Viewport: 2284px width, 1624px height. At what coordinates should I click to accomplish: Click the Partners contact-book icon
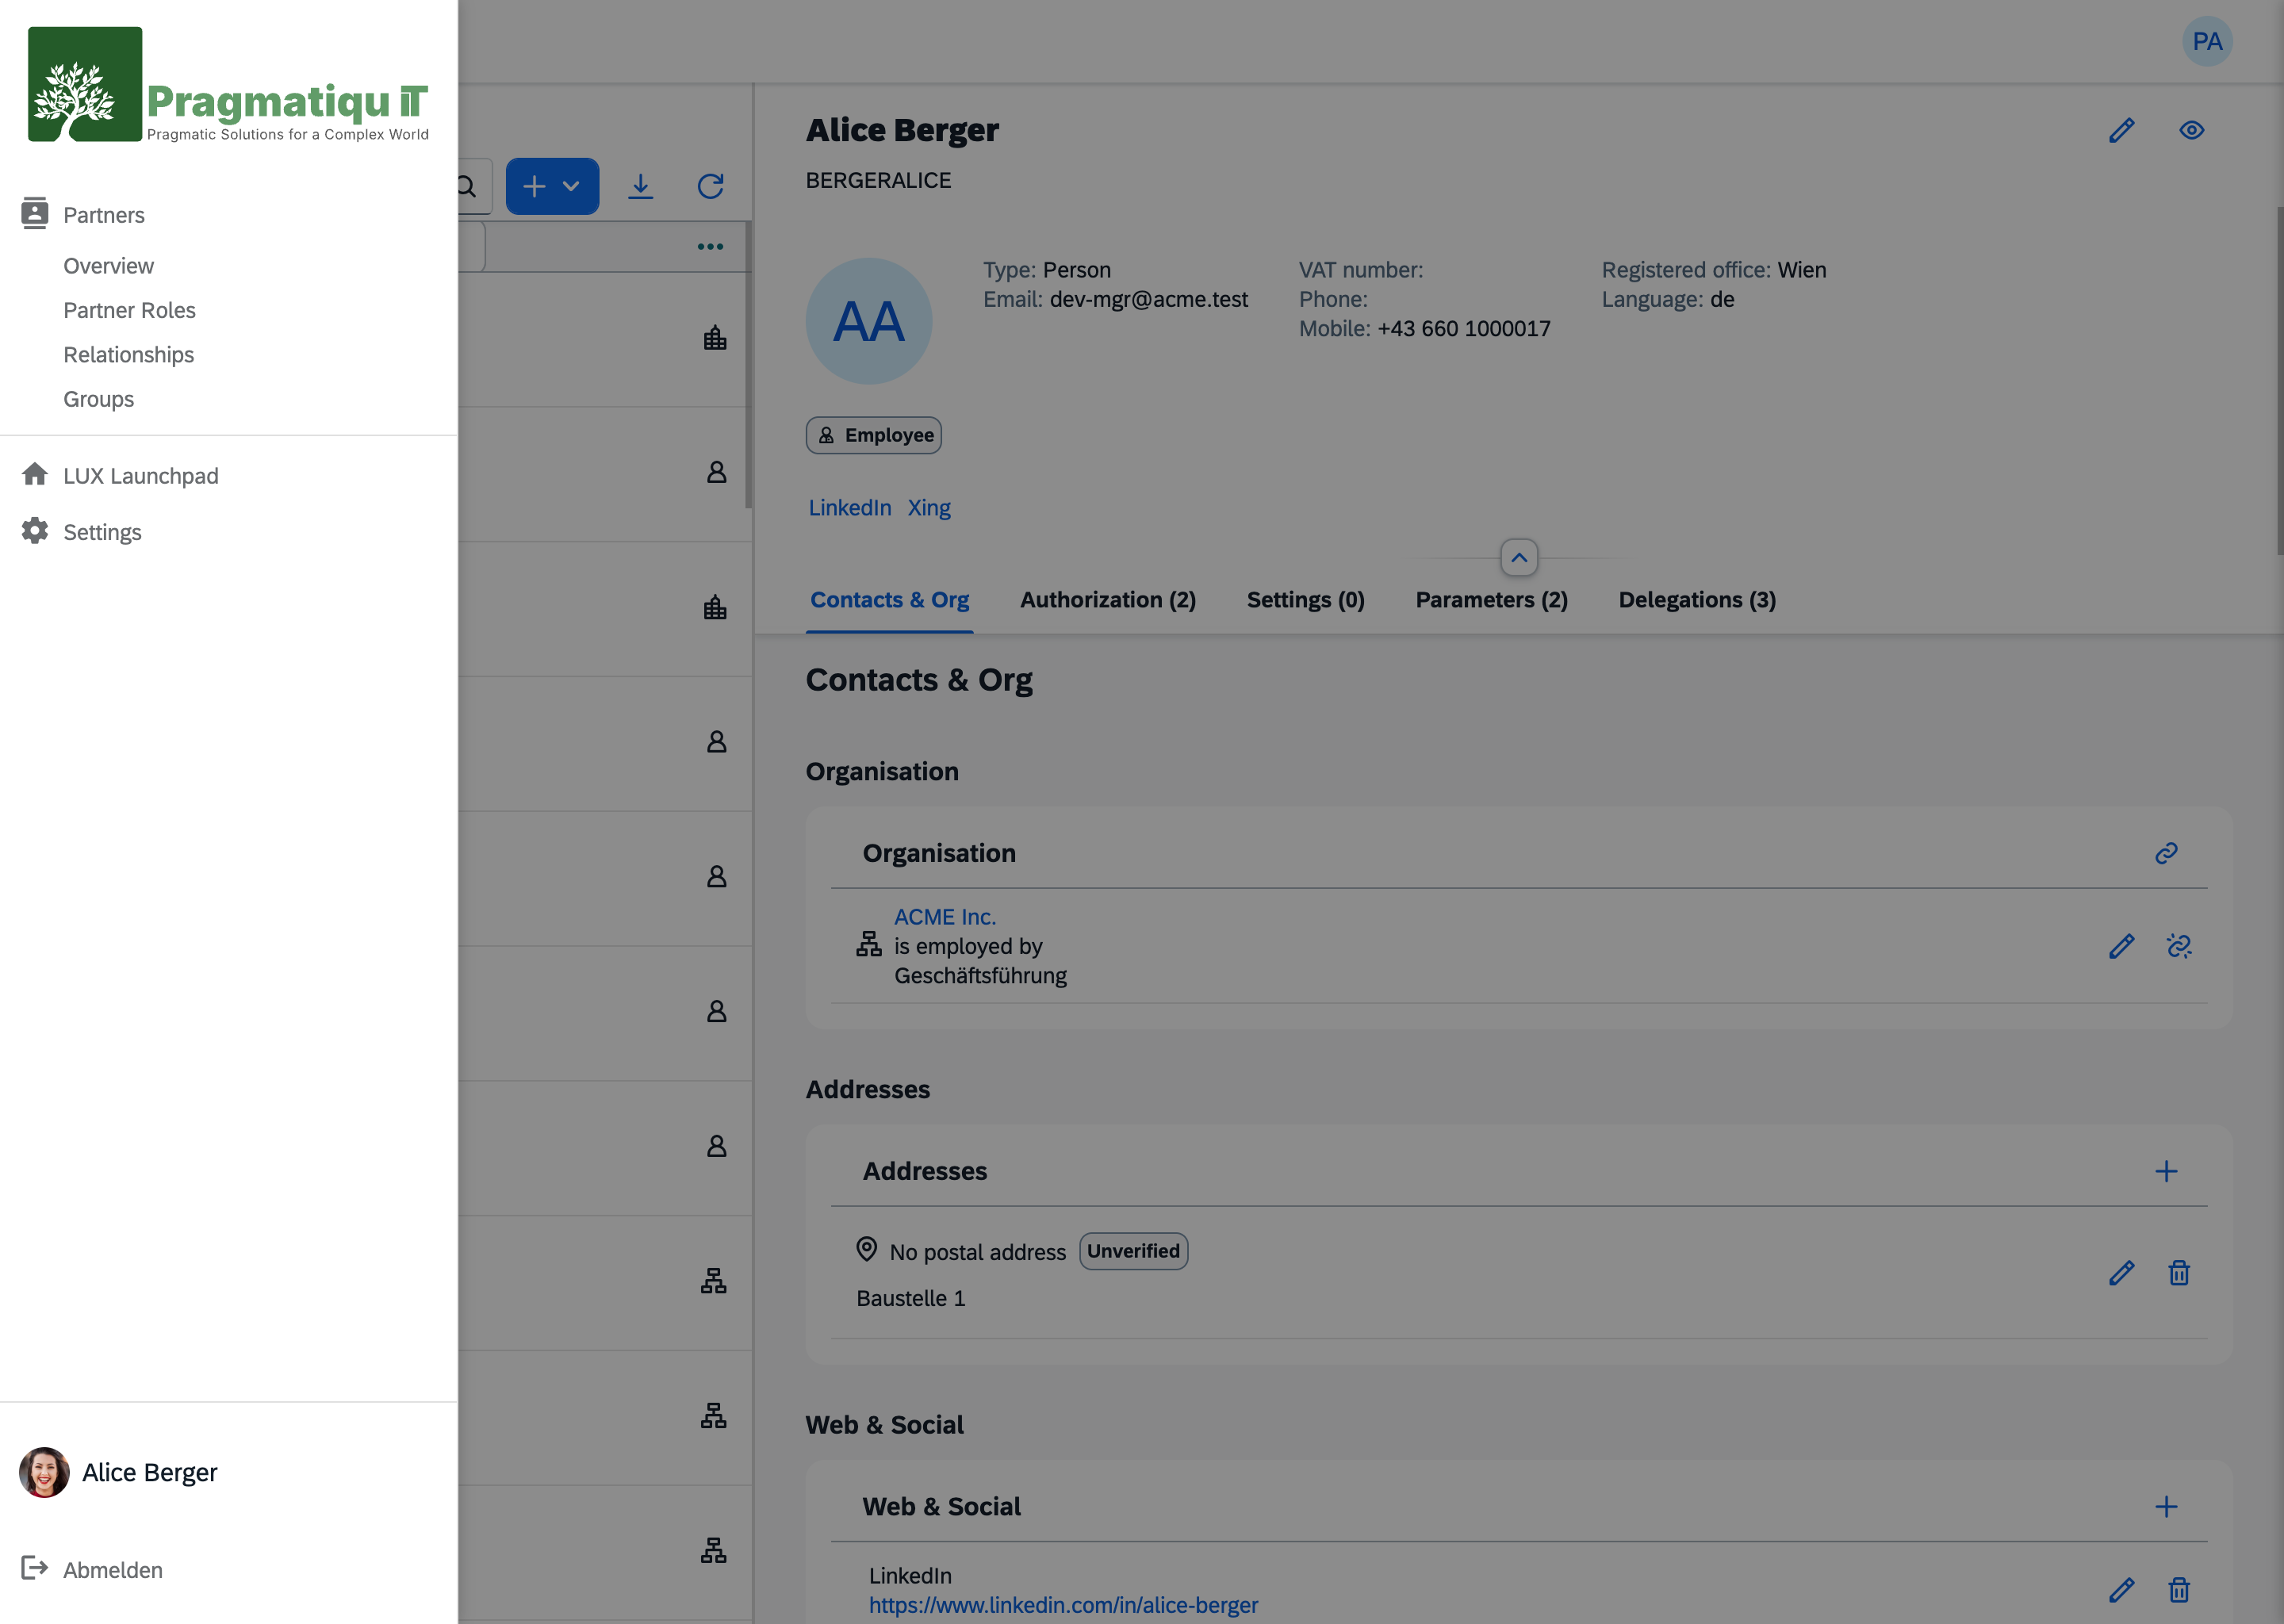click(35, 213)
